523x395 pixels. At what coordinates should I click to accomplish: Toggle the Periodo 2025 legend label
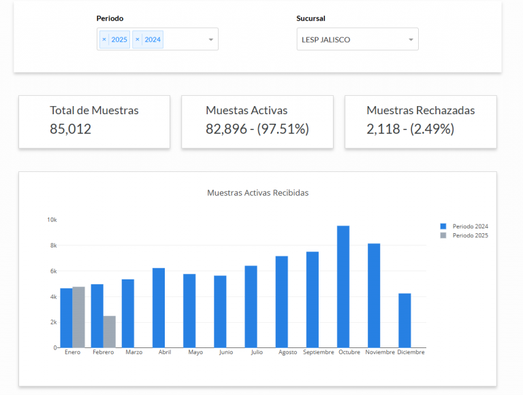click(x=471, y=235)
